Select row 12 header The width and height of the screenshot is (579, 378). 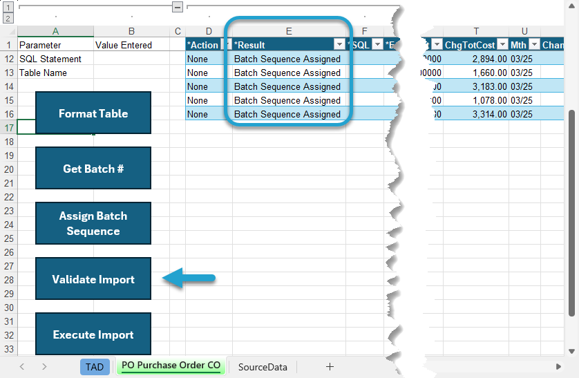click(x=9, y=59)
